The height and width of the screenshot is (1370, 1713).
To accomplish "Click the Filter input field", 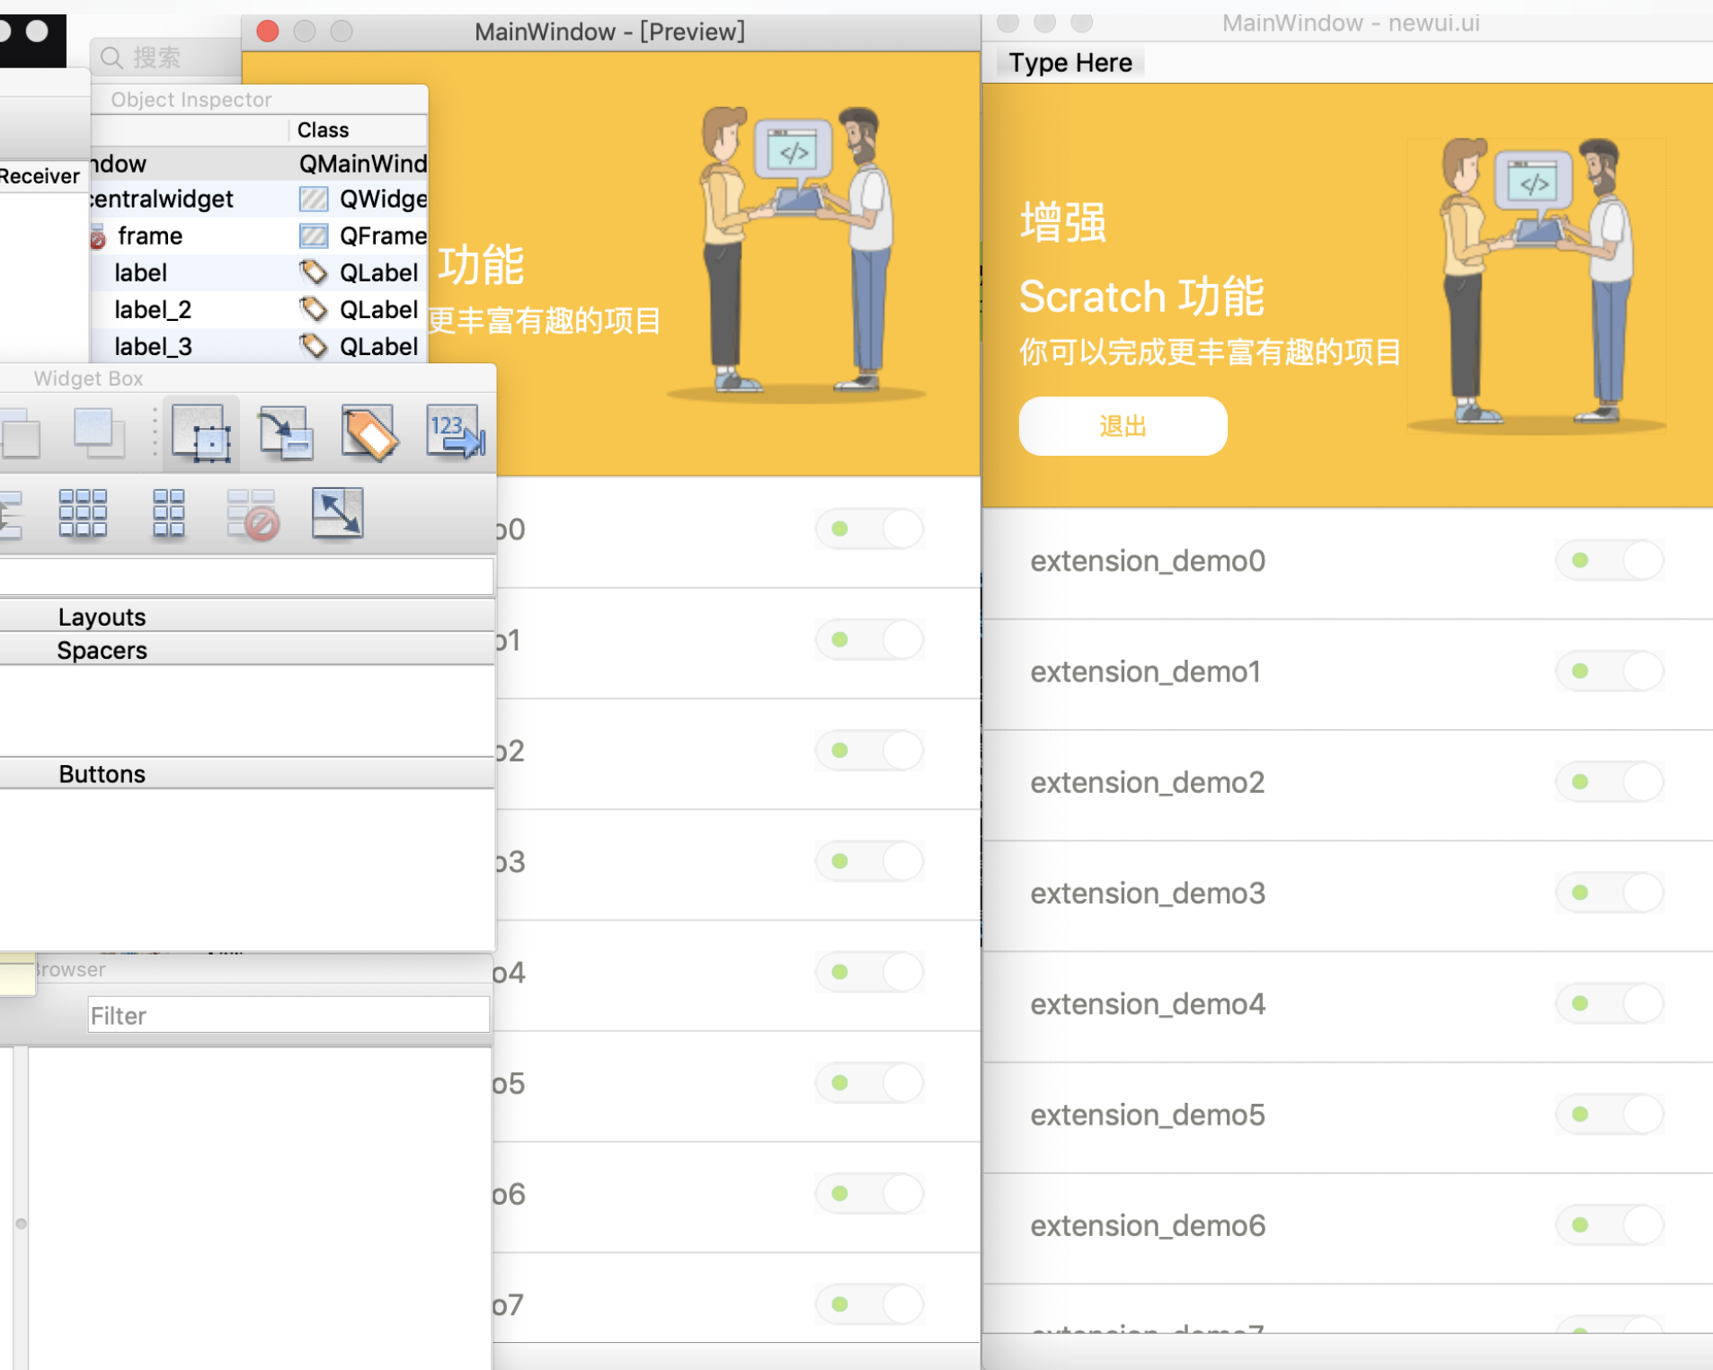I will [x=288, y=1015].
